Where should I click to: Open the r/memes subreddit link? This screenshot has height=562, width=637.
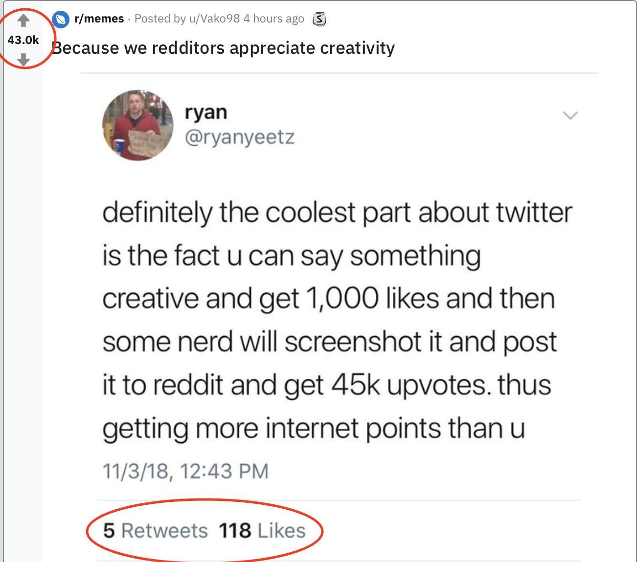pos(99,19)
